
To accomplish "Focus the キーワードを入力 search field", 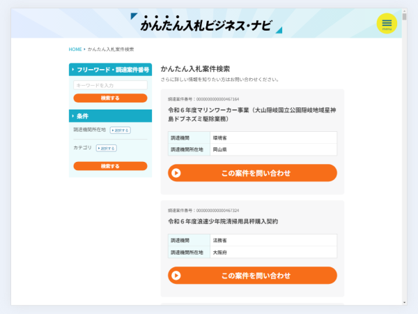I will coord(110,85).
